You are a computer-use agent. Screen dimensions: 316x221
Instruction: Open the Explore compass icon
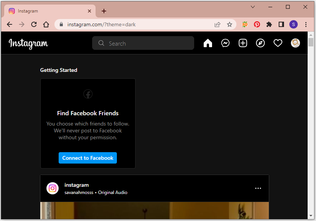click(x=260, y=43)
